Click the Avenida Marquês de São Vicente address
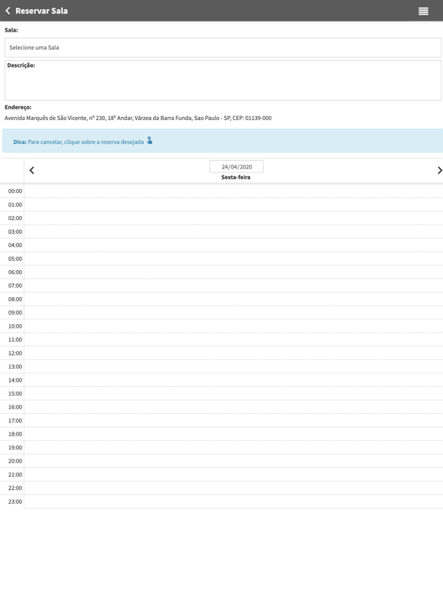This screenshot has width=443, height=591. pos(138,118)
